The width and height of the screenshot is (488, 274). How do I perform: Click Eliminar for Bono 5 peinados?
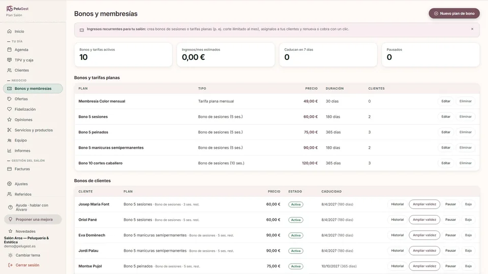pyautogui.click(x=465, y=132)
